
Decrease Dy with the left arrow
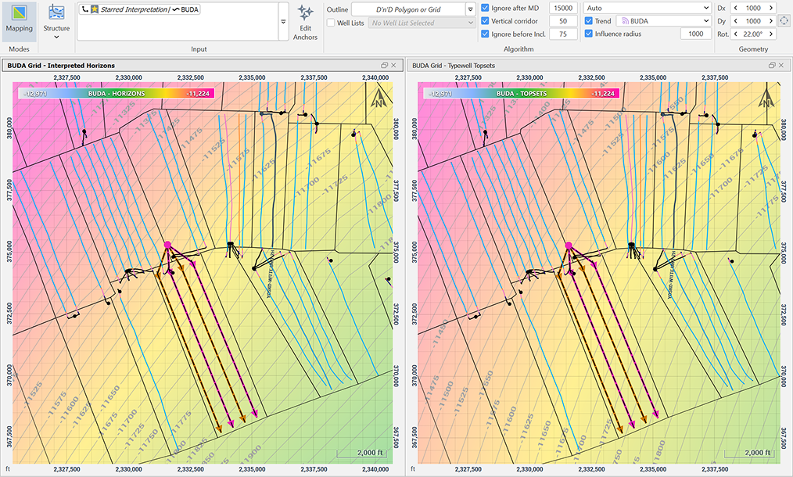coord(735,21)
